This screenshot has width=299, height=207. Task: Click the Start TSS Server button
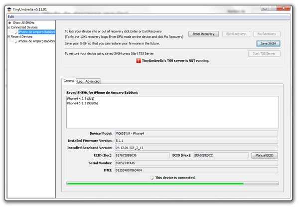264,53
